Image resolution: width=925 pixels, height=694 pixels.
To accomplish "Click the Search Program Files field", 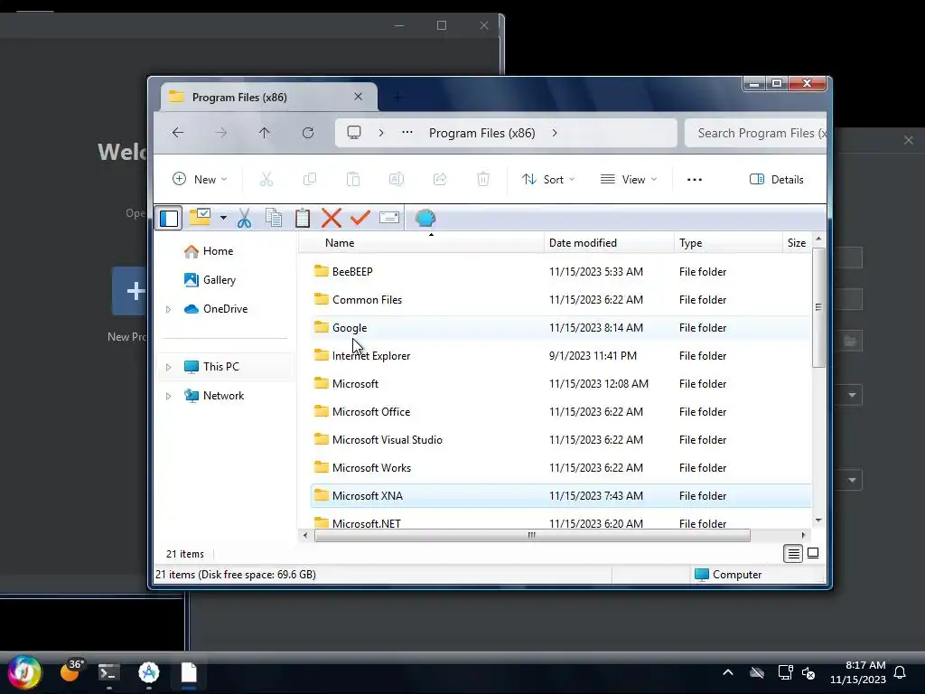I will click(x=756, y=133).
